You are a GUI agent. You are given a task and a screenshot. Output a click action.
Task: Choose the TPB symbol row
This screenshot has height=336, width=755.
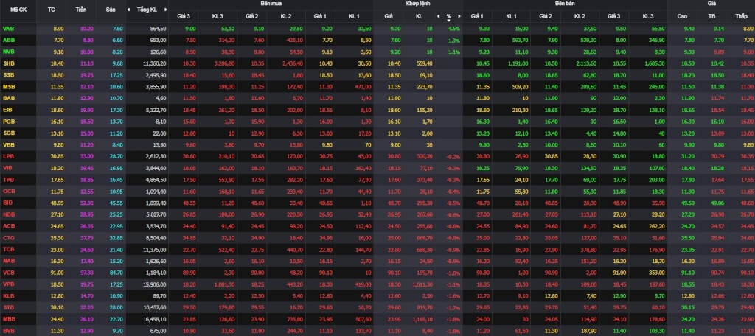(x=9, y=180)
